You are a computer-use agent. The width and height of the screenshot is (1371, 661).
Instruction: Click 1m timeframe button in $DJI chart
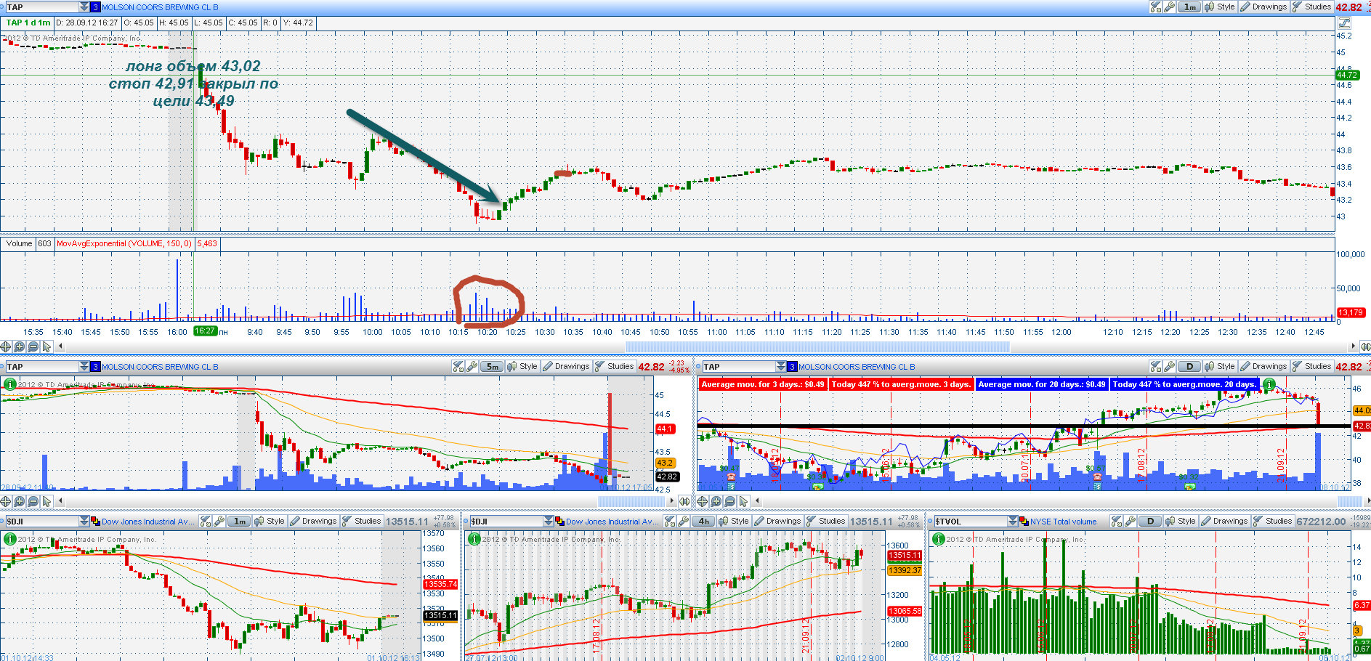[239, 521]
